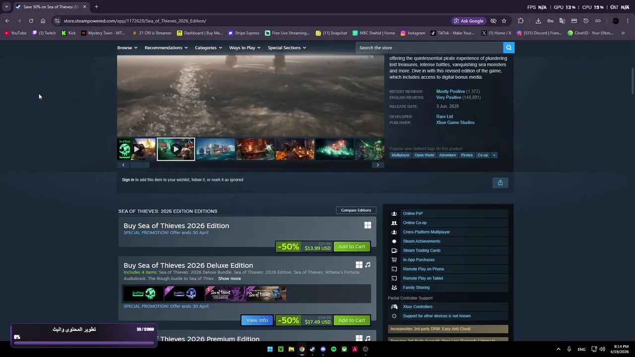Click the Compare Editions button
Screen dimensions: 635x357
(356, 210)
